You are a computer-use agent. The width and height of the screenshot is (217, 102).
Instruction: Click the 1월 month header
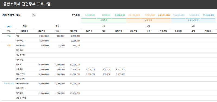click(x=104, y=26)
